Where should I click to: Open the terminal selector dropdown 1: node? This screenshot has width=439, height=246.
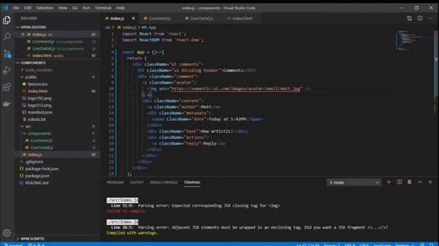click(x=354, y=182)
